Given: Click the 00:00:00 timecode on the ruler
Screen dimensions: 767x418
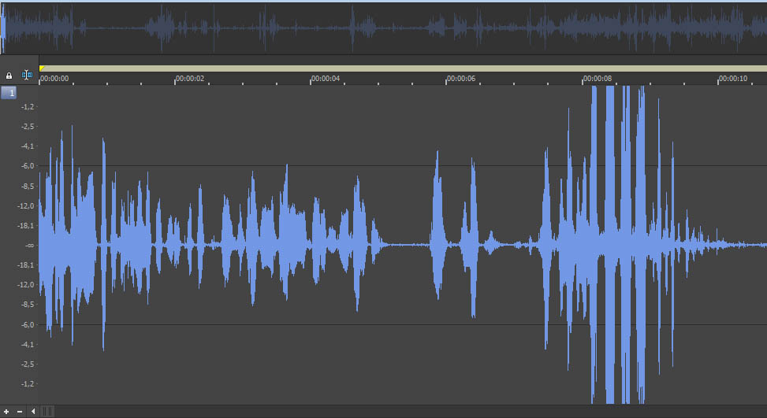Looking at the screenshot, I should coord(54,78).
